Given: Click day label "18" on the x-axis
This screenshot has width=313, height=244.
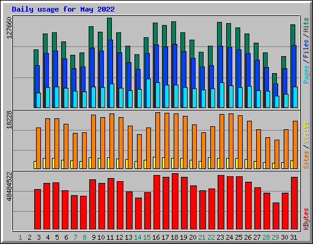Looking at the screenshot, I should (174, 237).
